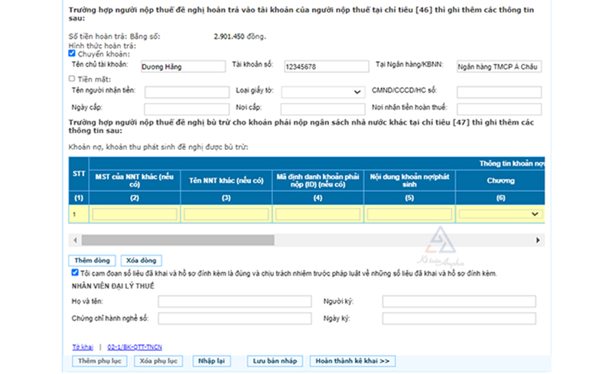Focus the Tên chủ tài khoản field

[x=183, y=67]
